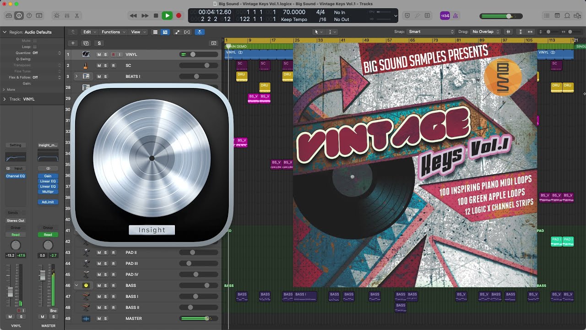Screen dimensions: 586x330
Task: Toggle record enable on VINYL track
Action: click(x=113, y=55)
